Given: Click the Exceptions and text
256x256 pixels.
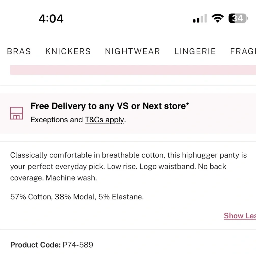Looking at the screenshot, I should point(57,120).
